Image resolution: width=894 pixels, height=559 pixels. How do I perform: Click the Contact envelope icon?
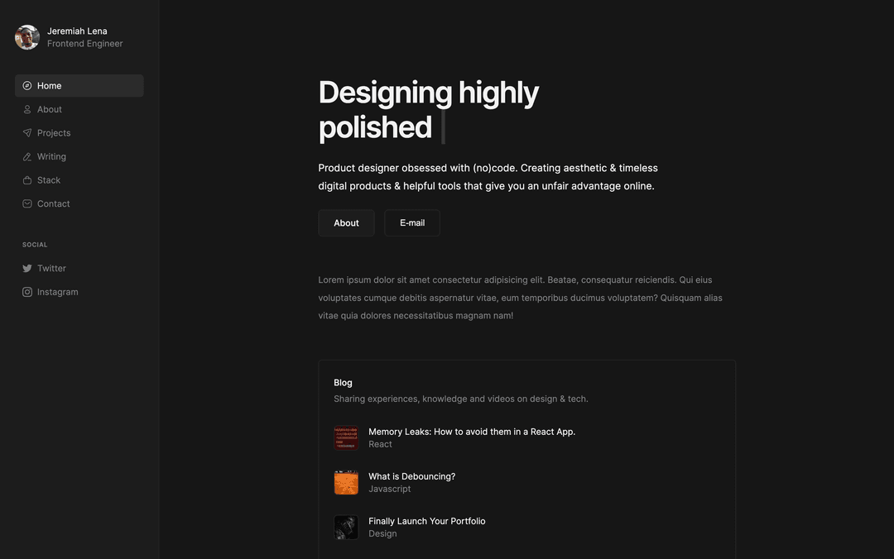coord(27,203)
